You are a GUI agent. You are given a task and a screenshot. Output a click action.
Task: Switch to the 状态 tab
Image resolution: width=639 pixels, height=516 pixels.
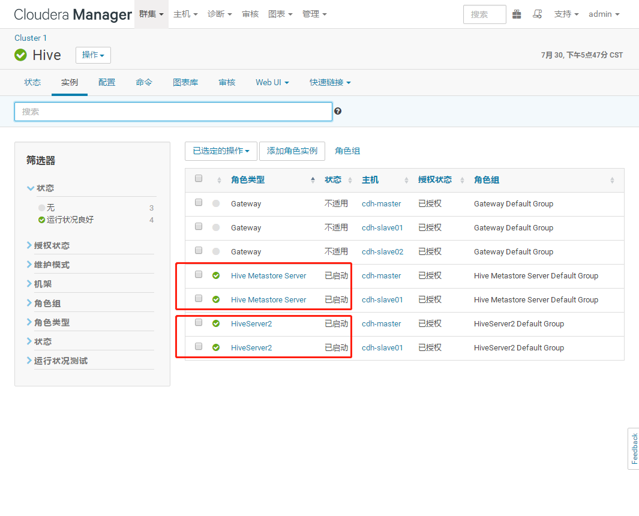coord(32,83)
